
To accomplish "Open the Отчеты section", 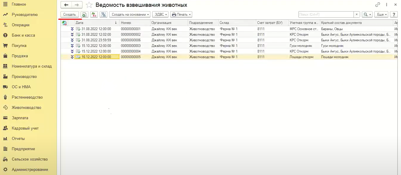I will tap(18, 139).
